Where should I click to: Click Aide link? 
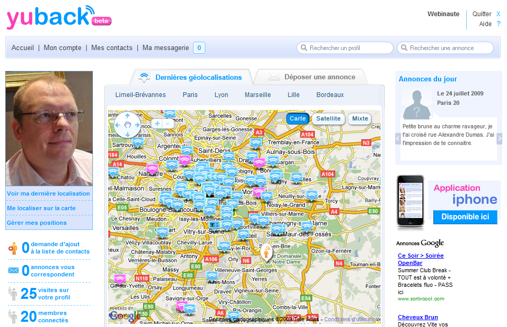tap(486, 24)
